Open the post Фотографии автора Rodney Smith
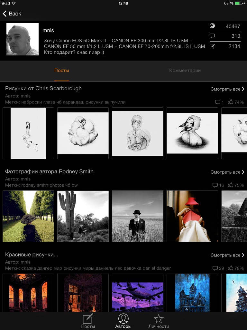Screen dimensions: 247x330 coord(49,171)
